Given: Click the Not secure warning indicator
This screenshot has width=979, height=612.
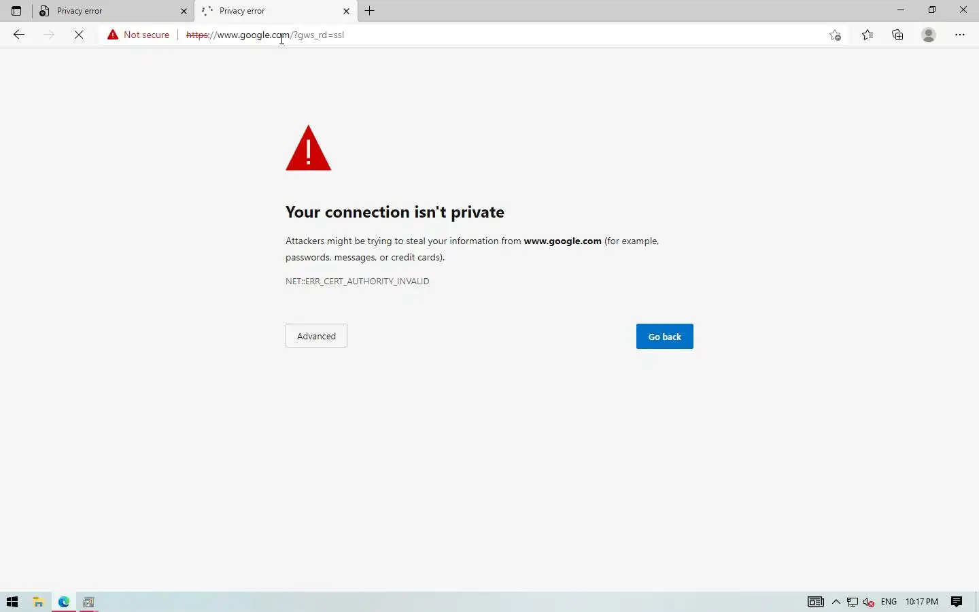Looking at the screenshot, I should 139,35.
